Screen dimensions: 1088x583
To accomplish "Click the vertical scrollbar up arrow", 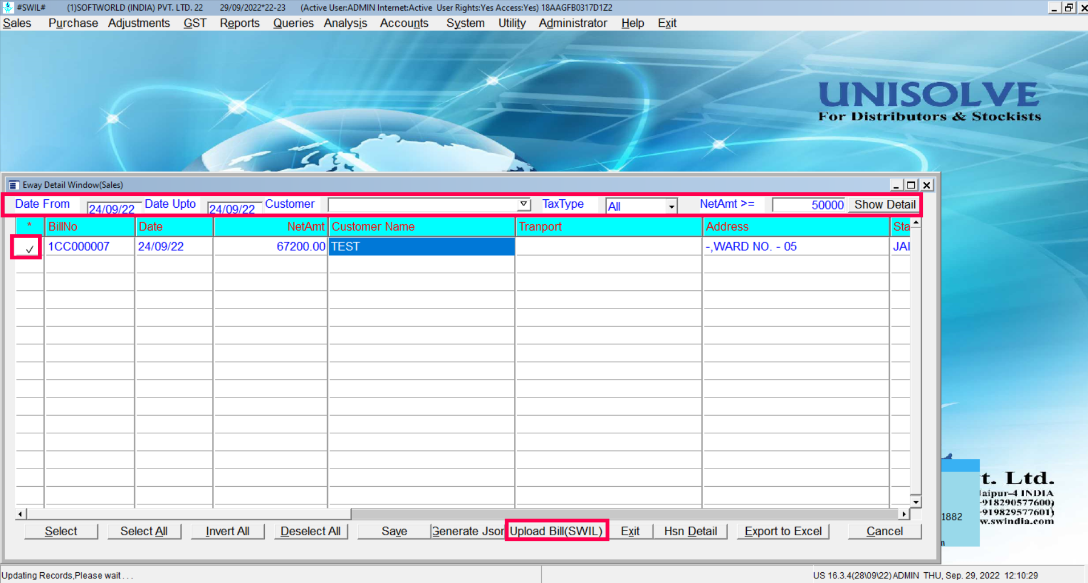I will pos(916,223).
